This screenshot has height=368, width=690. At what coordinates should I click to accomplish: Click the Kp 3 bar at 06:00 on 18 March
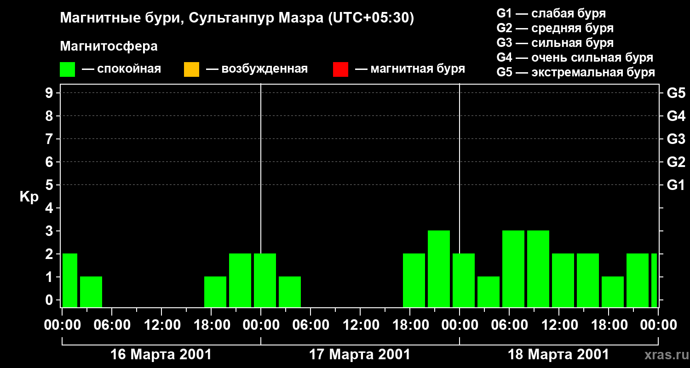click(x=513, y=269)
